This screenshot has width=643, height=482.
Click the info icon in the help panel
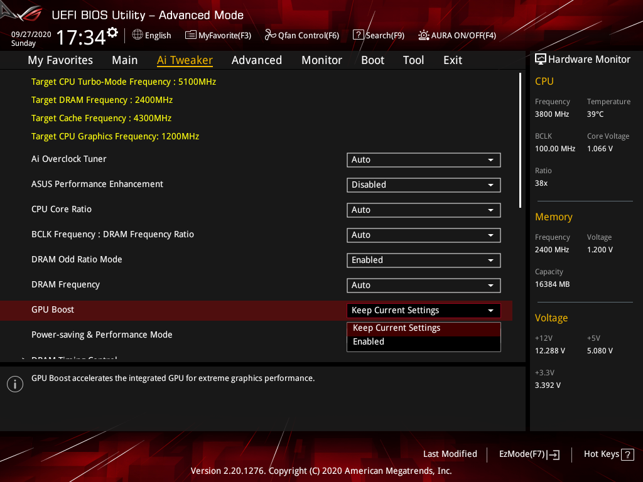coord(15,384)
